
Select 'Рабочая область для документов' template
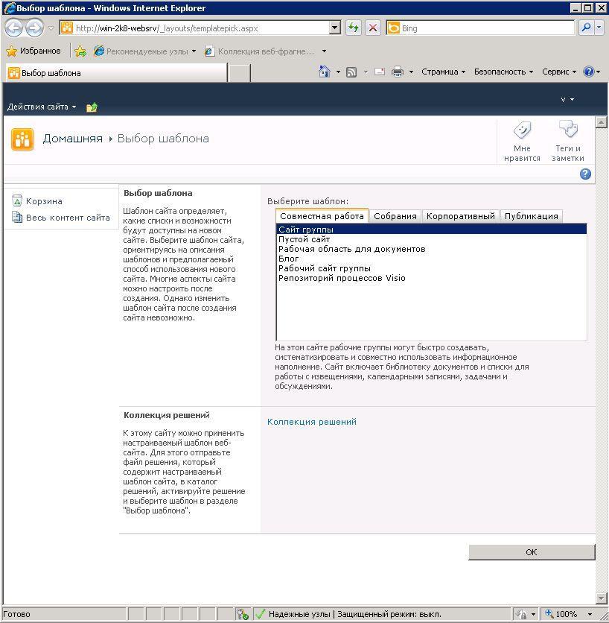click(x=431, y=249)
